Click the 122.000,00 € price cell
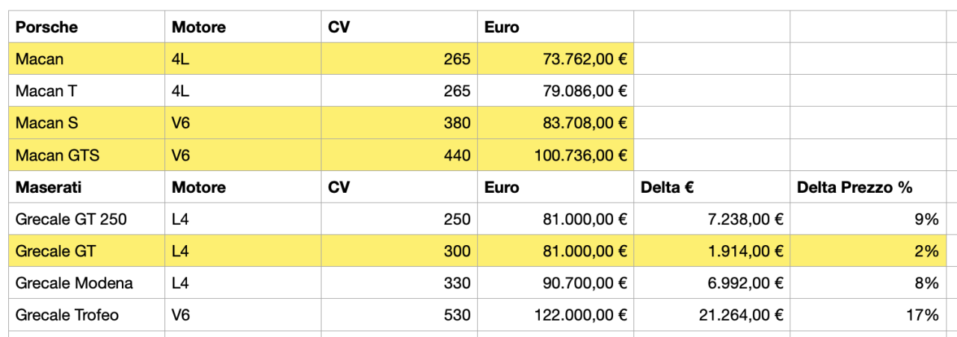This screenshot has width=957, height=337. tap(556, 315)
